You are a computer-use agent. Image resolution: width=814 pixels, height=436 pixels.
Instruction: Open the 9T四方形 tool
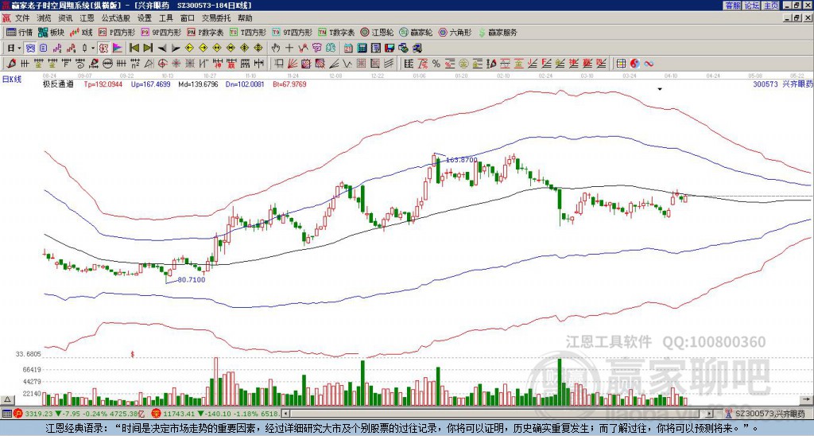(x=293, y=32)
